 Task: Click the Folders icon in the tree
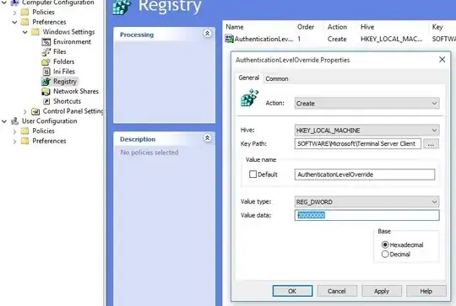coord(46,62)
